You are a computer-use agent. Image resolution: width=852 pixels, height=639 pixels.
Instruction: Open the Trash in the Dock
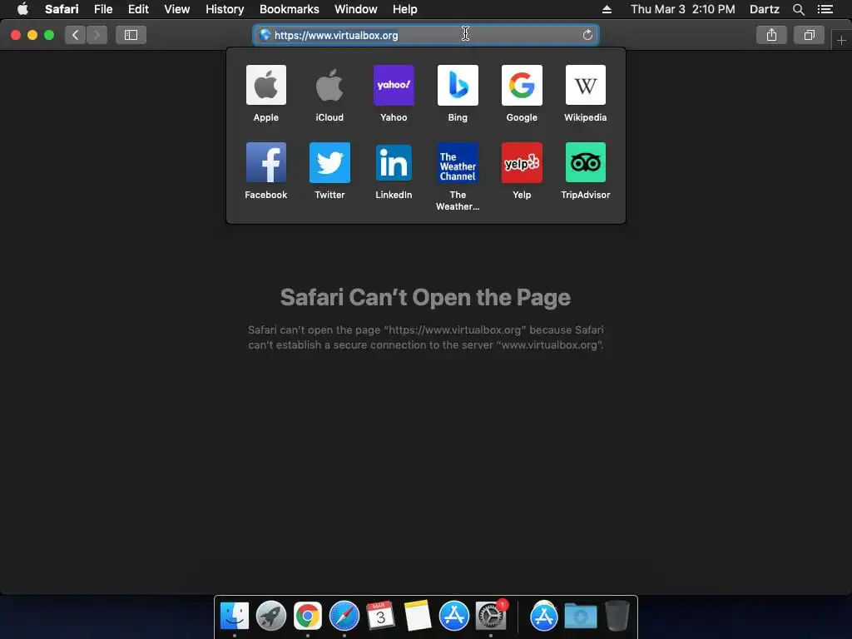[617, 617]
